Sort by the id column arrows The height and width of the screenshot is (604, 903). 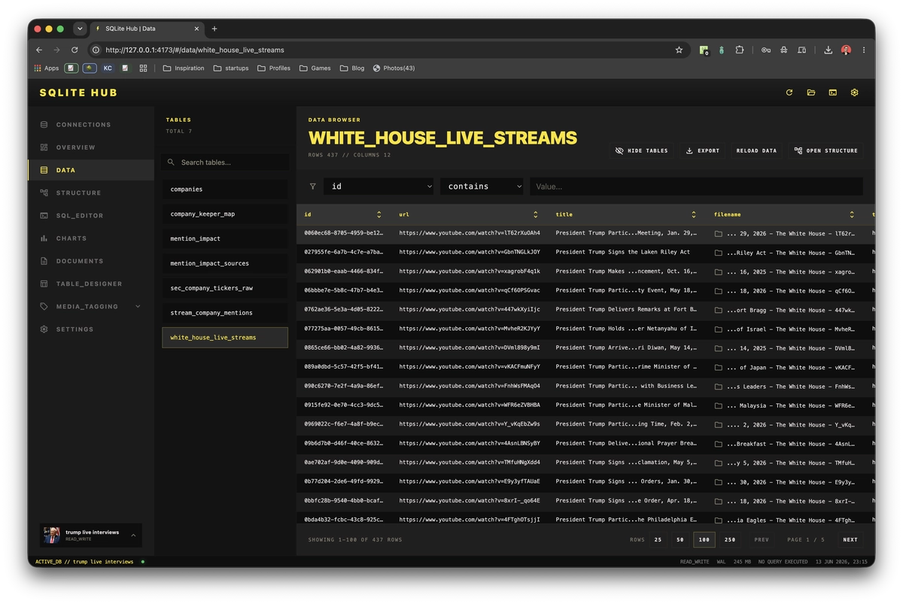[379, 214]
